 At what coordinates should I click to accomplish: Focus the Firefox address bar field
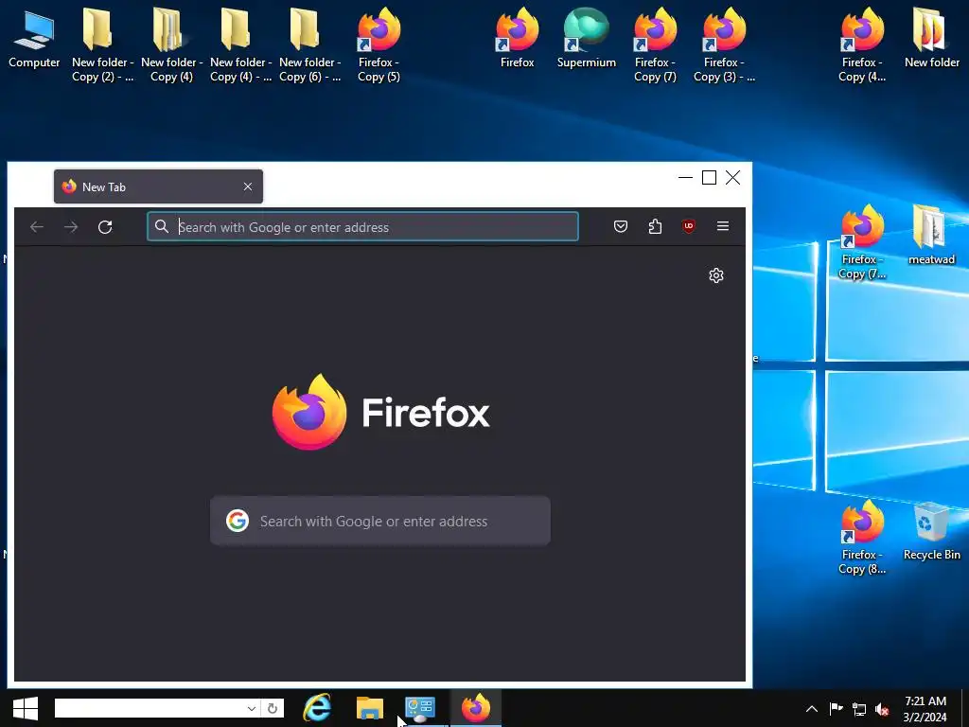(x=362, y=227)
